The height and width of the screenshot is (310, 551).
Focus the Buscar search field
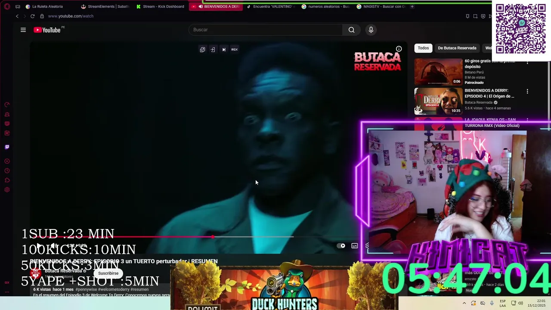(x=266, y=30)
